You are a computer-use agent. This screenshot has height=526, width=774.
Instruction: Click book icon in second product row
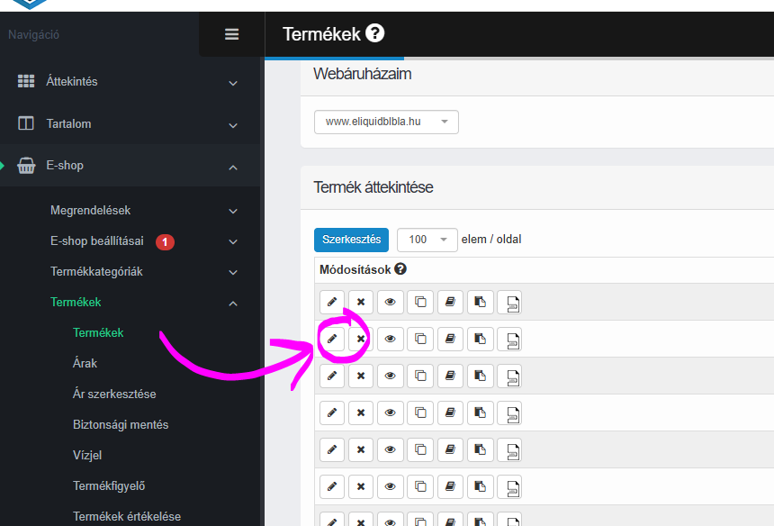(450, 339)
